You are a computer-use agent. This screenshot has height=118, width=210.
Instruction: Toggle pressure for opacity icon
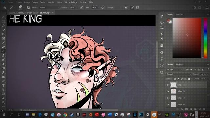(x=81, y=8)
